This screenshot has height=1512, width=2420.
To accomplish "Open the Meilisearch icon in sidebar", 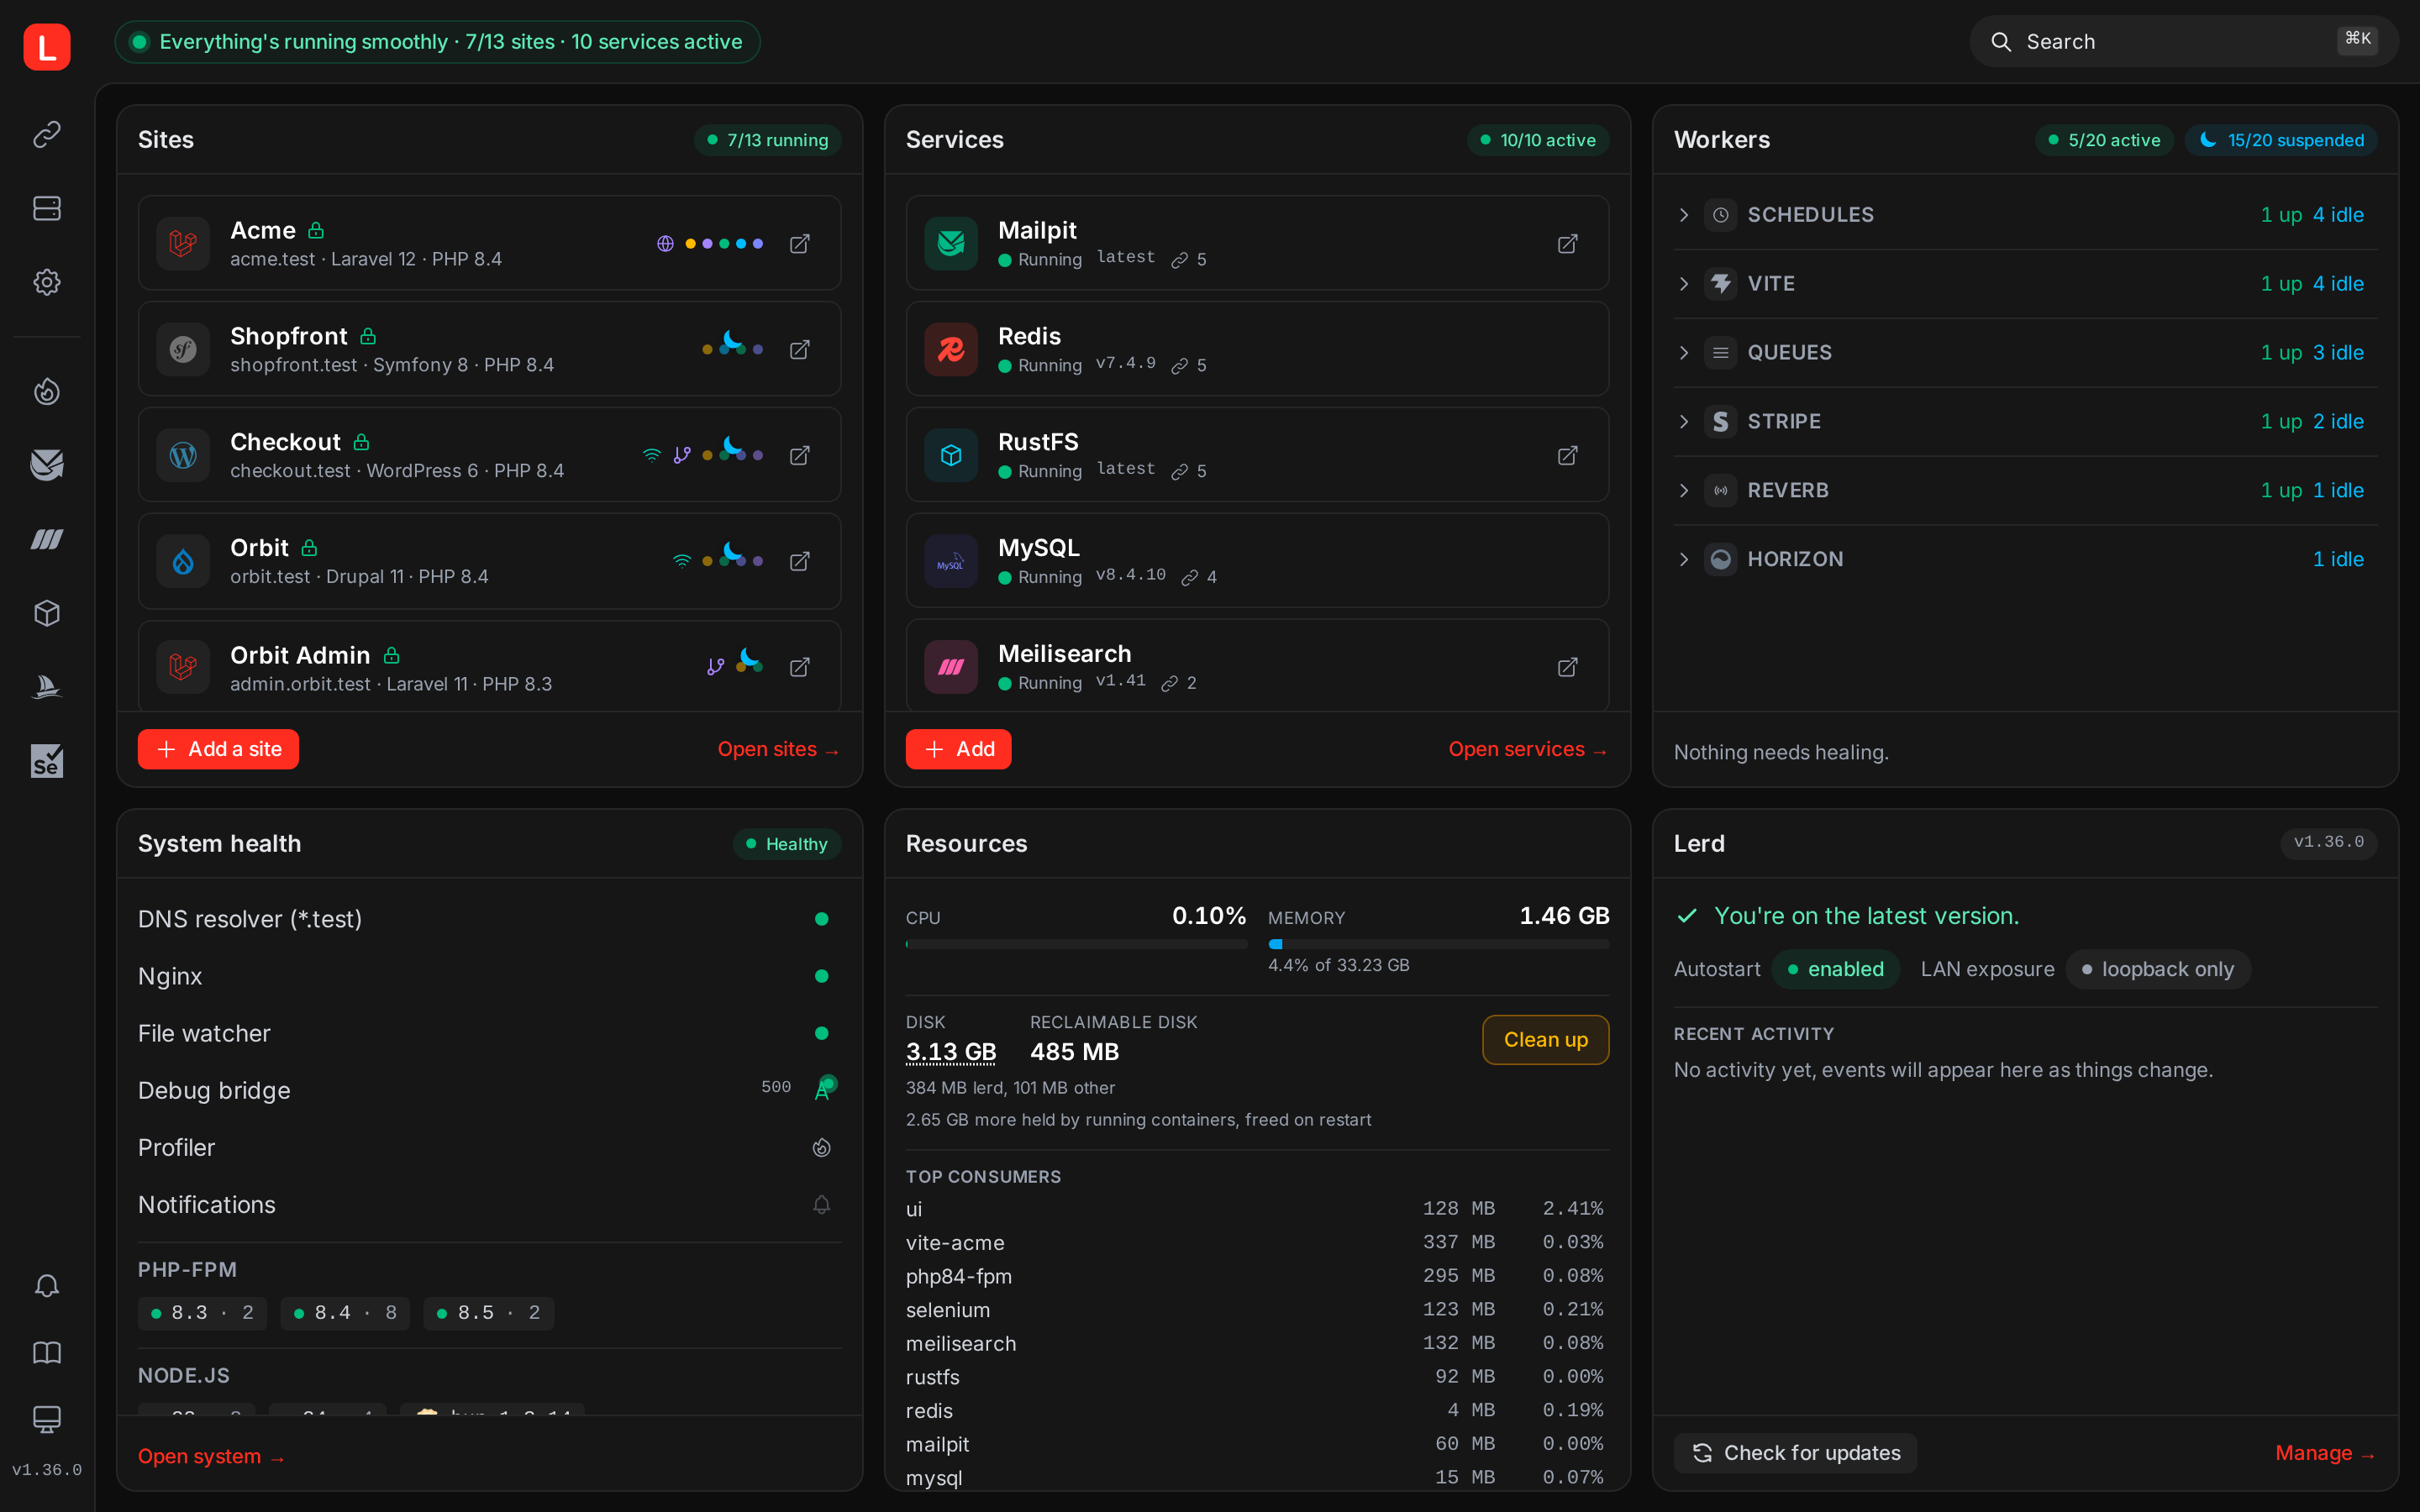I will [x=47, y=539].
